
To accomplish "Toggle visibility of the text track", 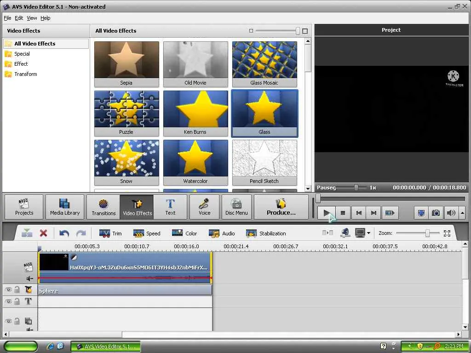I will coord(8,301).
